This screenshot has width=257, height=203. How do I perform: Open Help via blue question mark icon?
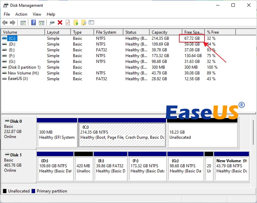click(34, 22)
